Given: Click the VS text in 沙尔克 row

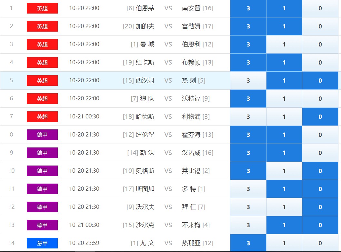Looking at the screenshot, I should tap(168, 225).
